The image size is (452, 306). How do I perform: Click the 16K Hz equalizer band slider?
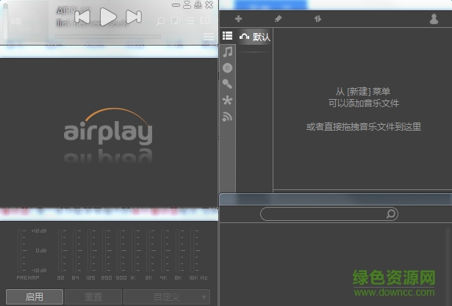point(193,250)
